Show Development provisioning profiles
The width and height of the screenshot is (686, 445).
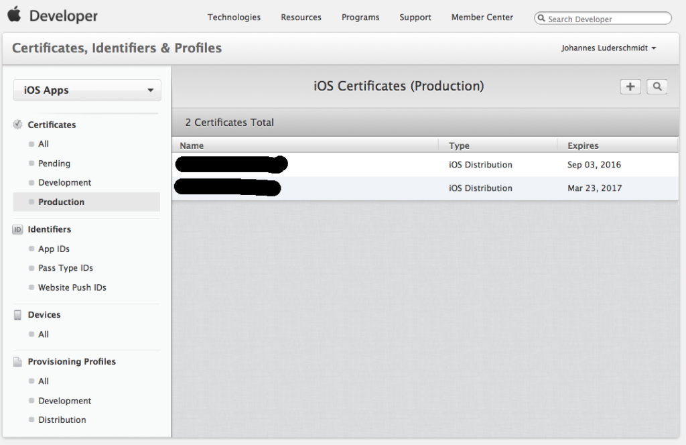(64, 401)
